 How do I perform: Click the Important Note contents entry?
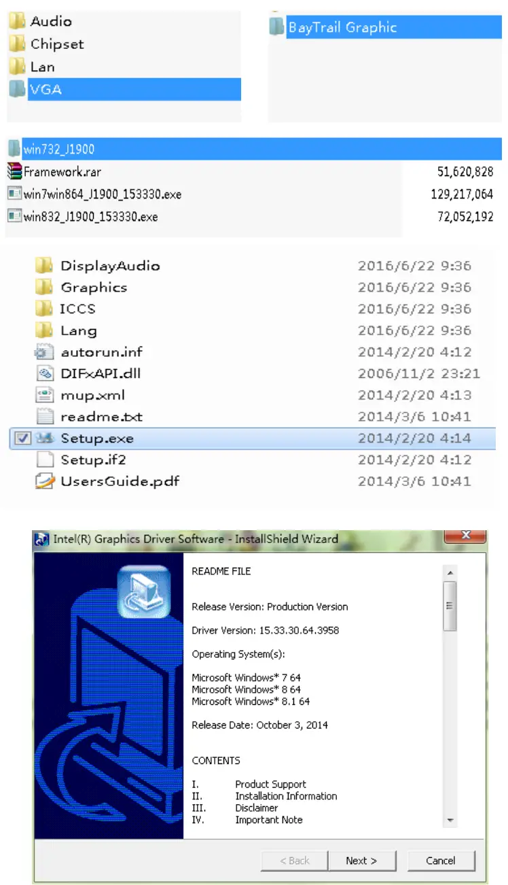[269, 820]
